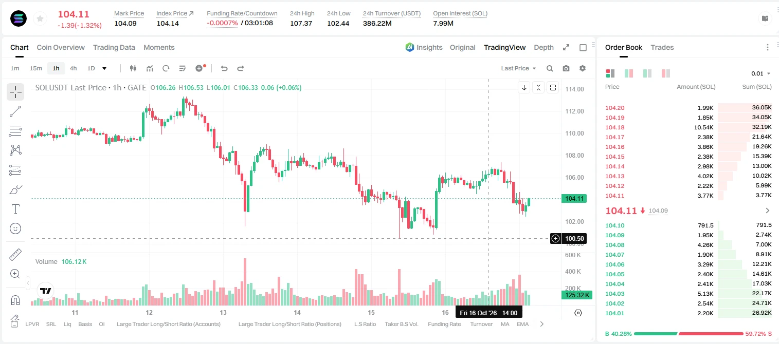Show combined buy and sell order book
Screen dimensions: 779x344
pyautogui.click(x=610, y=73)
